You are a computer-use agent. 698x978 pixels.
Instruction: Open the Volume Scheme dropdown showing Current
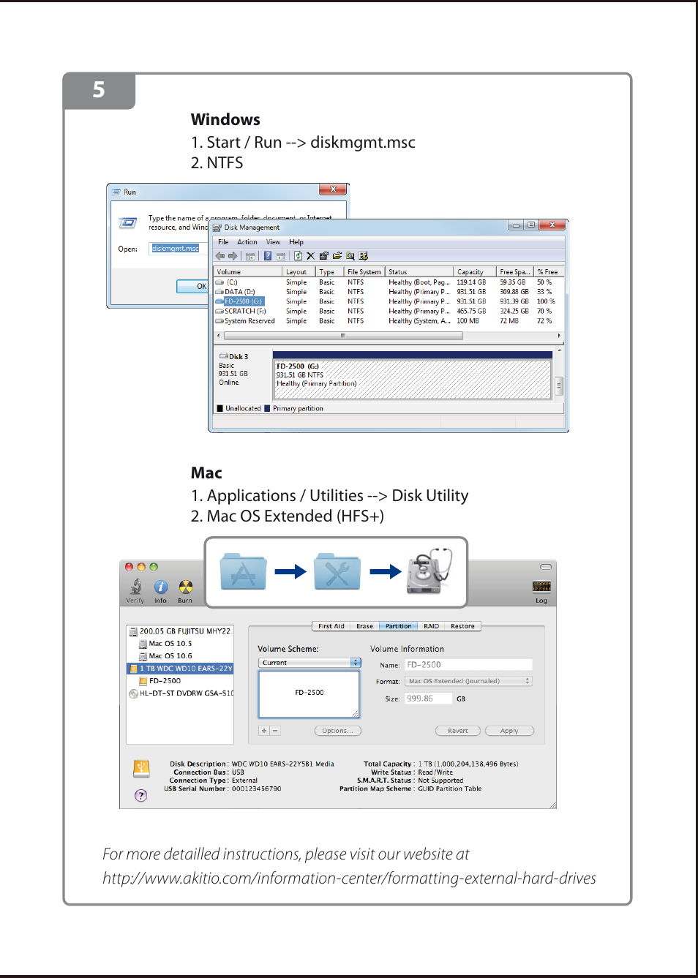(x=310, y=663)
